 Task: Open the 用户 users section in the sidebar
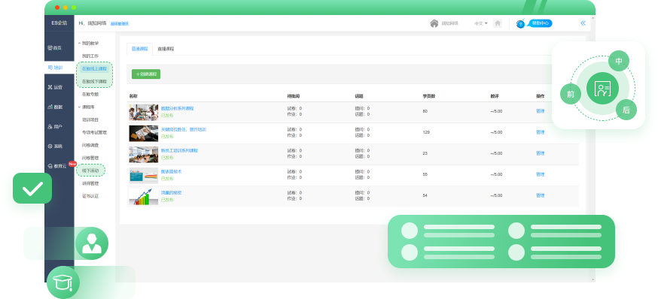coord(55,126)
